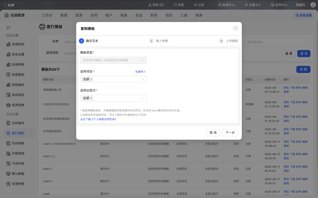The height and width of the screenshot is (198, 318).
Task: Open the 请选择状态 dropdown
Action: coord(277,42)
